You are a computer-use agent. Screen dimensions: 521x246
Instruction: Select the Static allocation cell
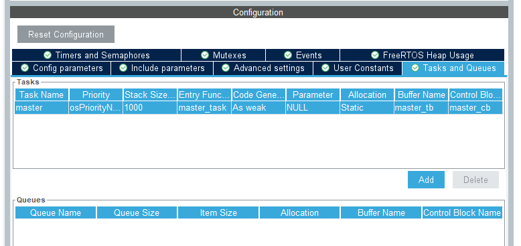tap(367, 108)
